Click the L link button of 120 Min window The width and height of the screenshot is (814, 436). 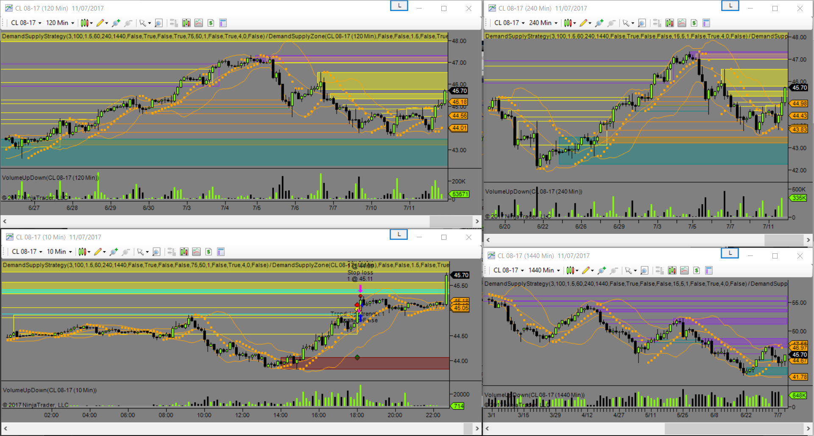click(399, 6)
